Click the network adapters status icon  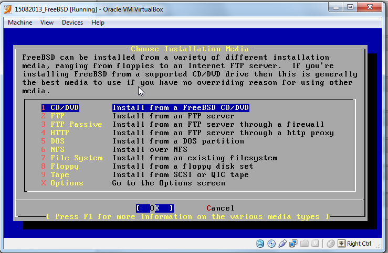click(x=293, y=244)
